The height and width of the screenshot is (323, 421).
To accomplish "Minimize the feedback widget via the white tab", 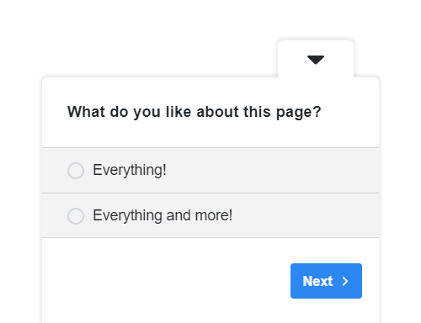I will (x=316, y=59).
